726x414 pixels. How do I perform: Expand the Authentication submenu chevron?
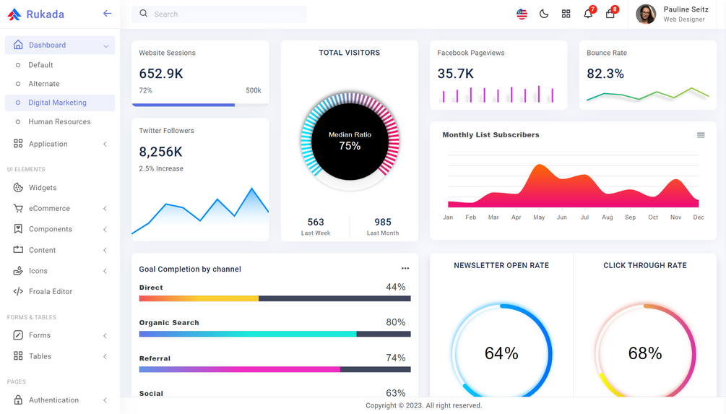[x=105, y=400]
